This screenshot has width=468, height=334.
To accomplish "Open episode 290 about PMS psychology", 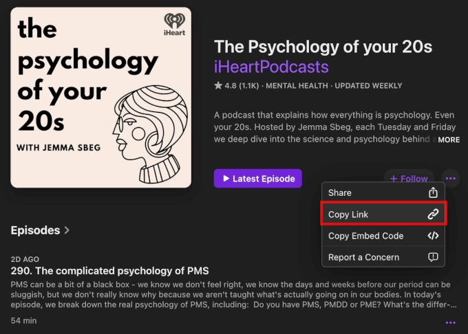I will coord(110,270).
